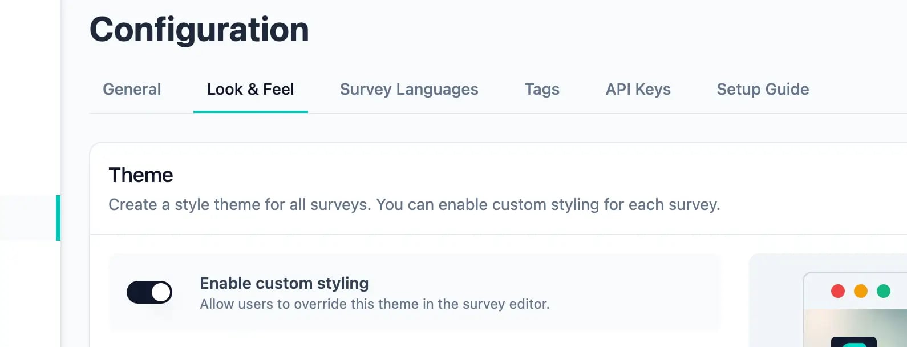The height and width of the screenshot is (347, 907).
Task: Click the Configuration page heading
Action: [x=199, y=30]
